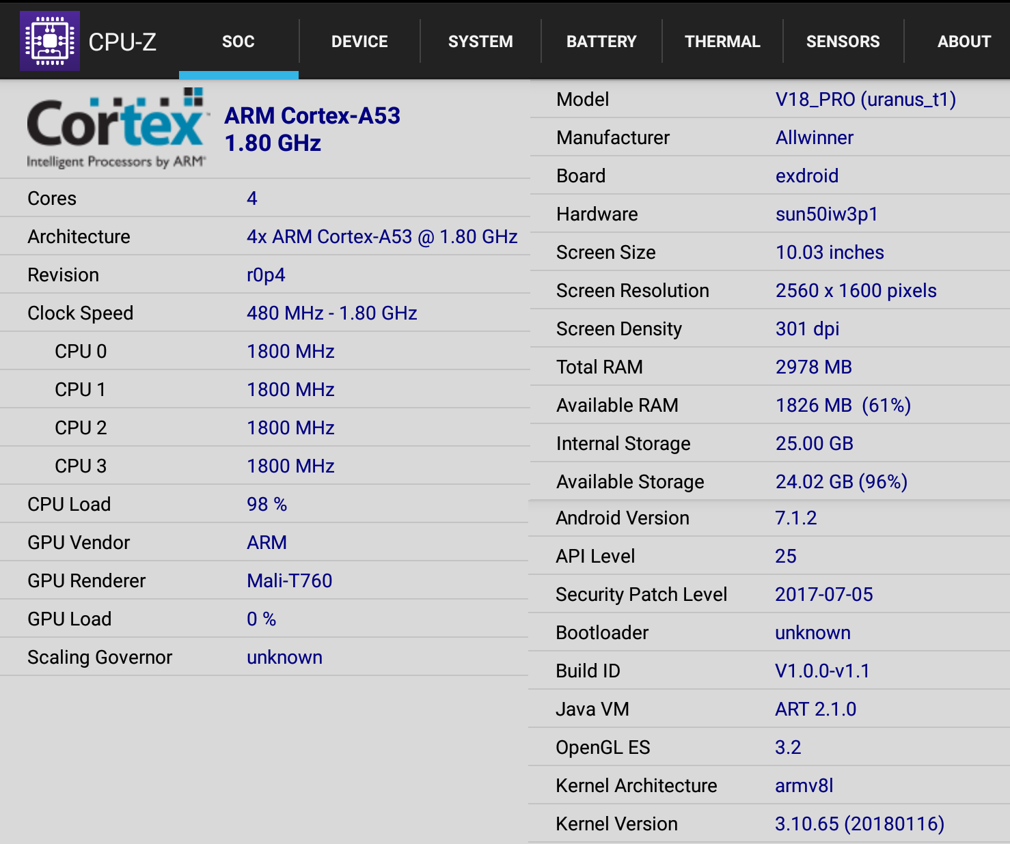Click Bootloader value unknown
Screen dimensions: 1010x844
tap(813, 632)
